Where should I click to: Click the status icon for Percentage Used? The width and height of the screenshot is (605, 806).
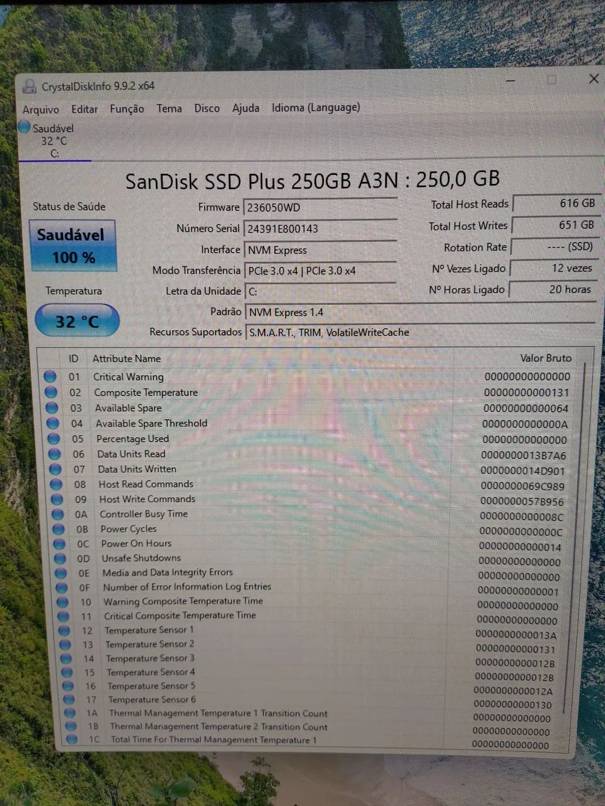[x=54, y=439]
